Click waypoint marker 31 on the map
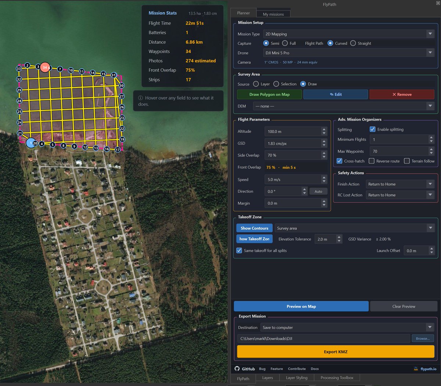 tap(114, 75)
